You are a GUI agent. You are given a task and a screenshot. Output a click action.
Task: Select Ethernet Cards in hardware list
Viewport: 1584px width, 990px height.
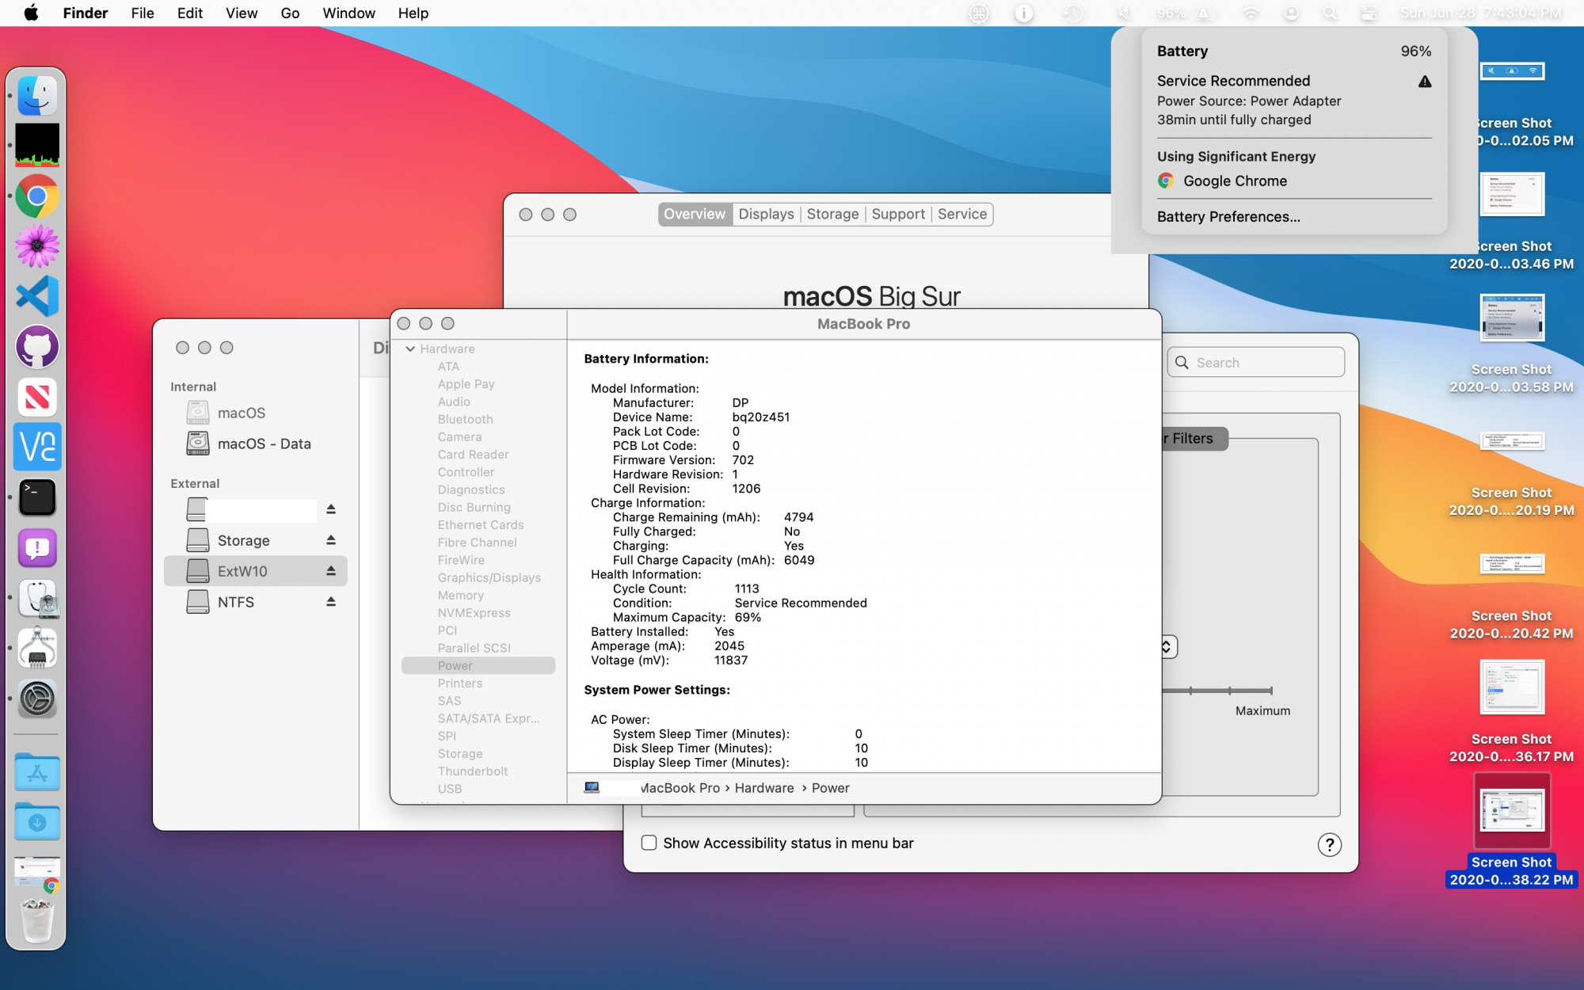(481, 525)
